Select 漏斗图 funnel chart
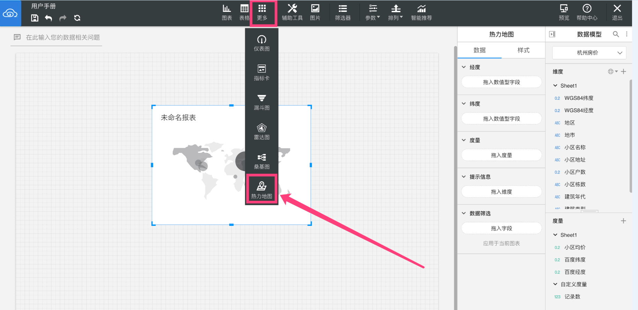 point(262,102)
